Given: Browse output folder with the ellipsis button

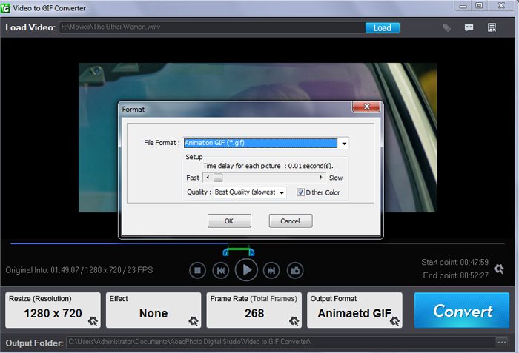Looking at the screenshot, I should 502,343.
